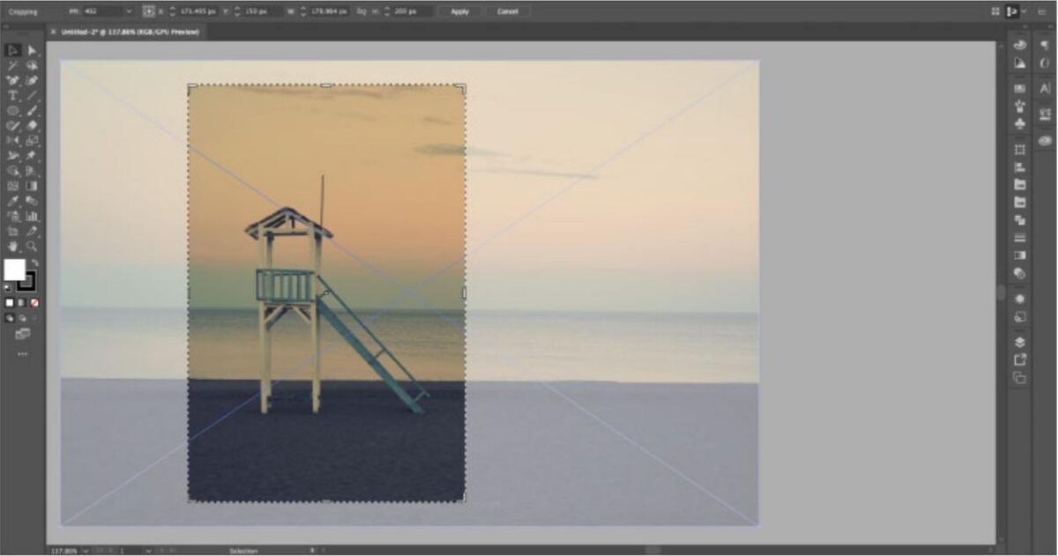
Task: Open the Color panel icon
Action: [1020, 44]
